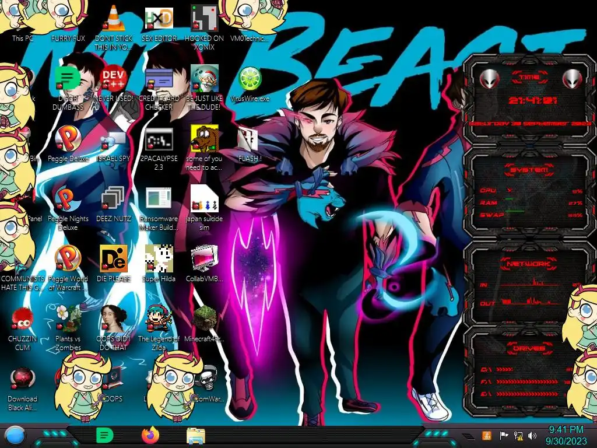
Task: Select the 'OOPS DID I DO THAT' portrait icon
Action: 114,318
